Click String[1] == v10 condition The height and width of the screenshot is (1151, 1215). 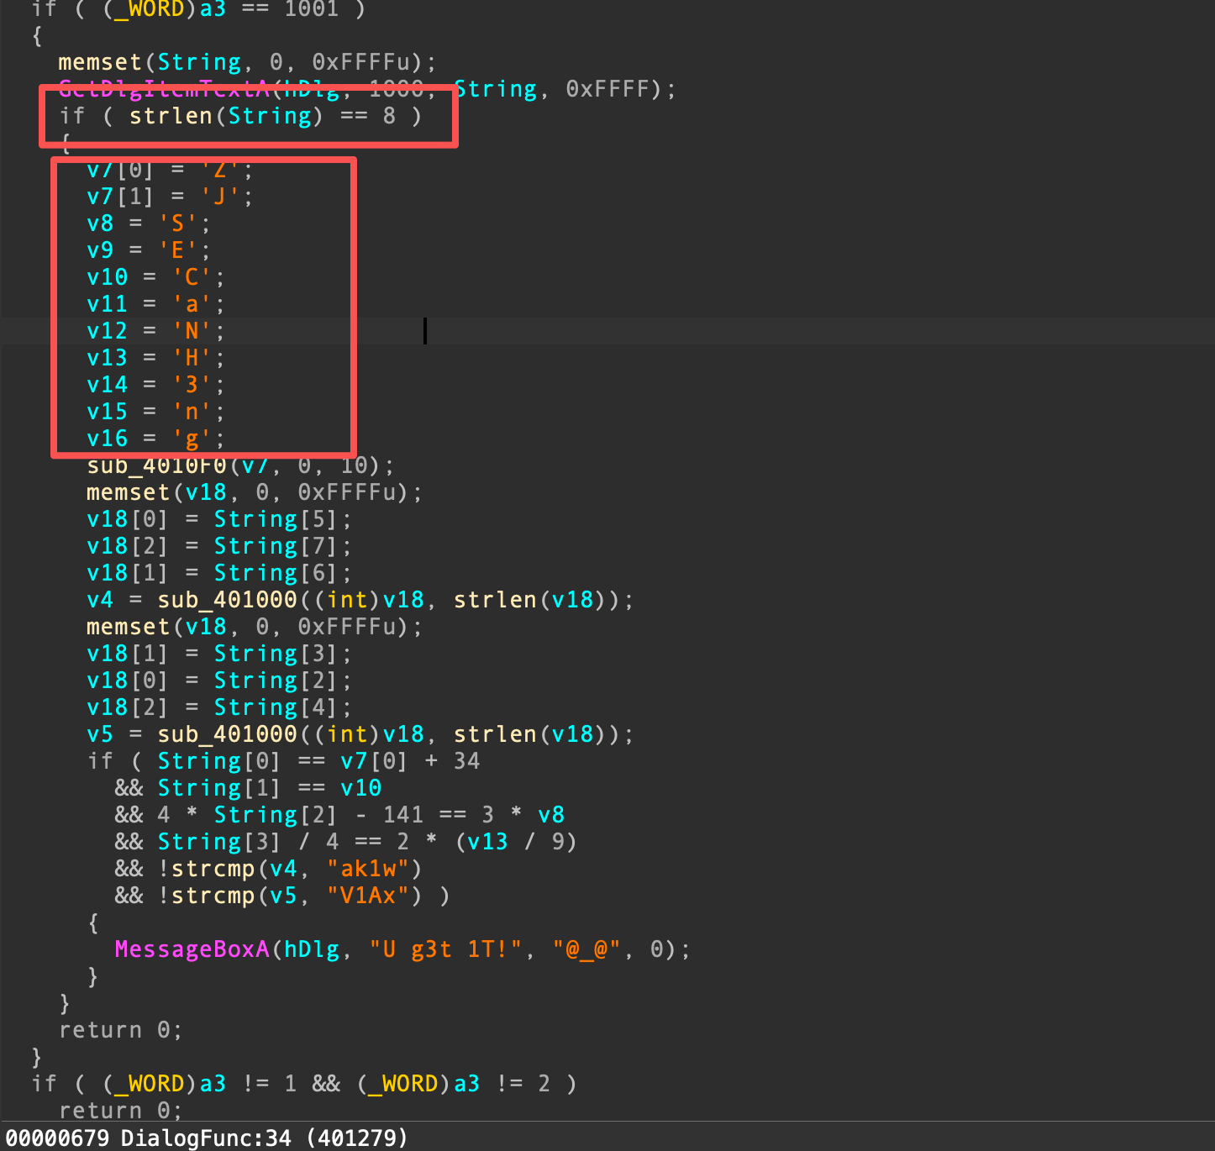point(269,788)
